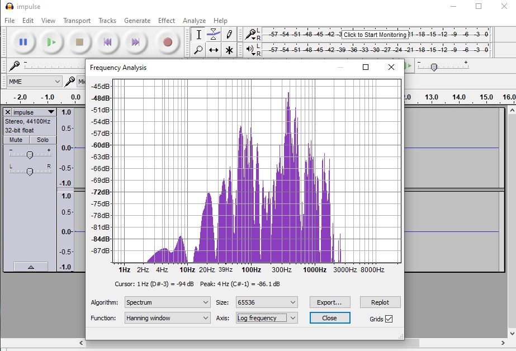The width and height of the screenshot is (516, 351).
Task: Mute the impulse track
Action: pos(16,140)
